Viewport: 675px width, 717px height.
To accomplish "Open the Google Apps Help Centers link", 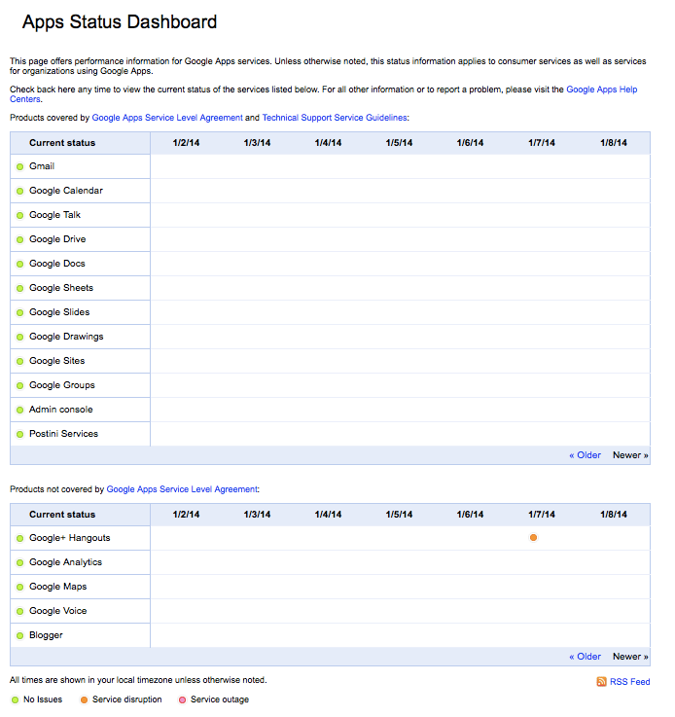I will coord(601,90).
